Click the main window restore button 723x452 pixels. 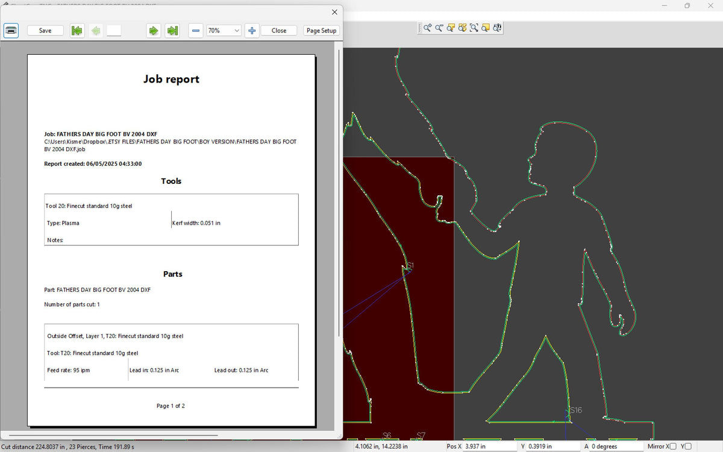click(687, 5)
